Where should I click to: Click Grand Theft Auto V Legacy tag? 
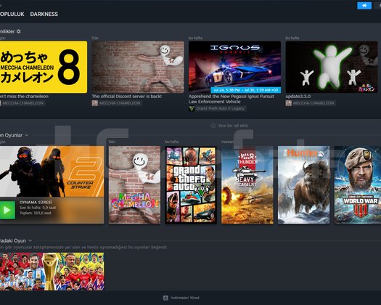click(x=220, y=108)
